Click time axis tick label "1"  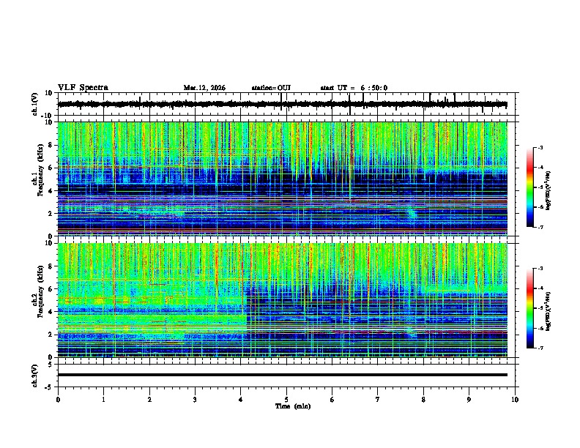[x=103, y=400]
